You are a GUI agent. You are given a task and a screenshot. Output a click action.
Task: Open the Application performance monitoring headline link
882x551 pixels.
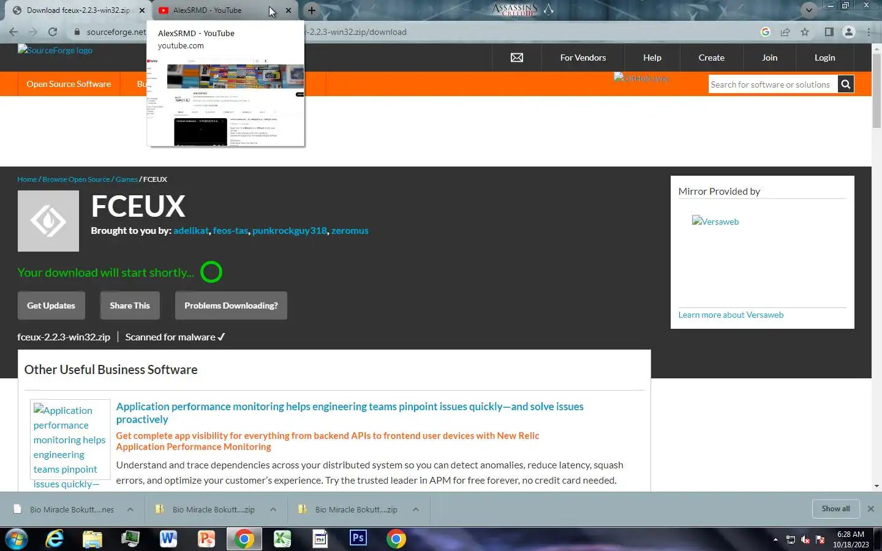tap(350, 413)
